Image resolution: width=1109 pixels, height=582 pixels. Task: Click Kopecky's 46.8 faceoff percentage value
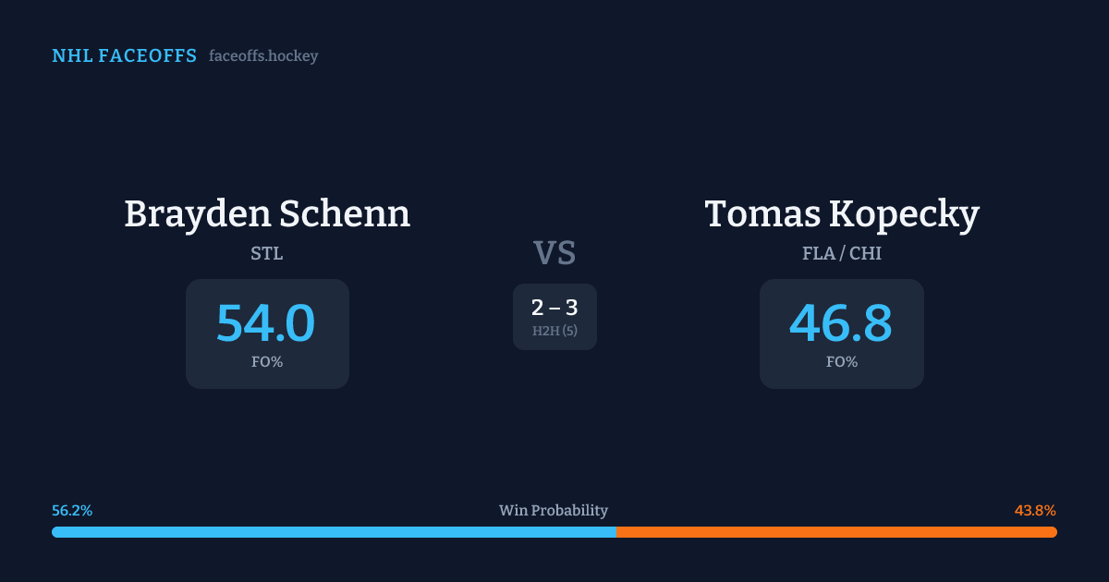pos(841,323)
